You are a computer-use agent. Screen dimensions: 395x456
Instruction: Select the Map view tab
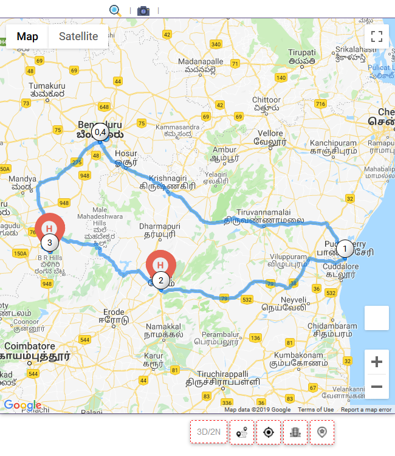(27, 36)
